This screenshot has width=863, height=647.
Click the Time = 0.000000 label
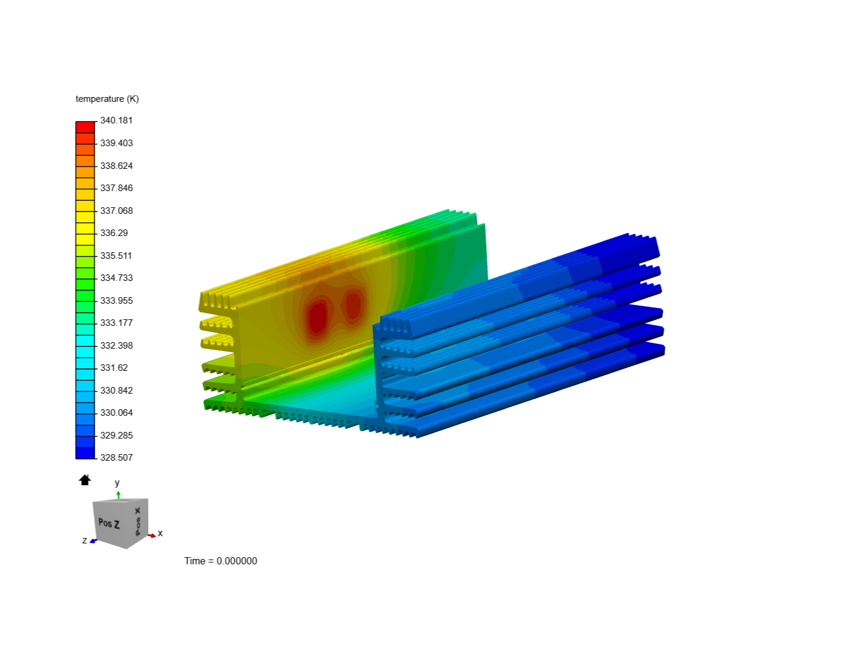(221, 561)
